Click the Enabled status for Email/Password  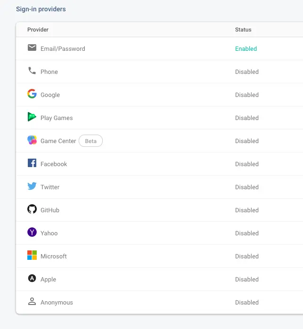point(246,48)
